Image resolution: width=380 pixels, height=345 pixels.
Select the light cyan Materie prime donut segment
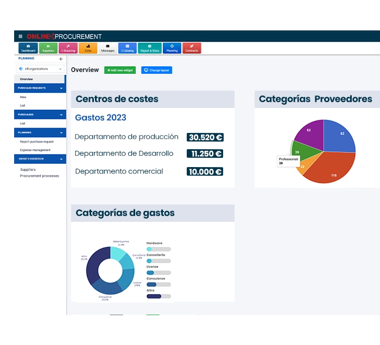click(117, 253)
